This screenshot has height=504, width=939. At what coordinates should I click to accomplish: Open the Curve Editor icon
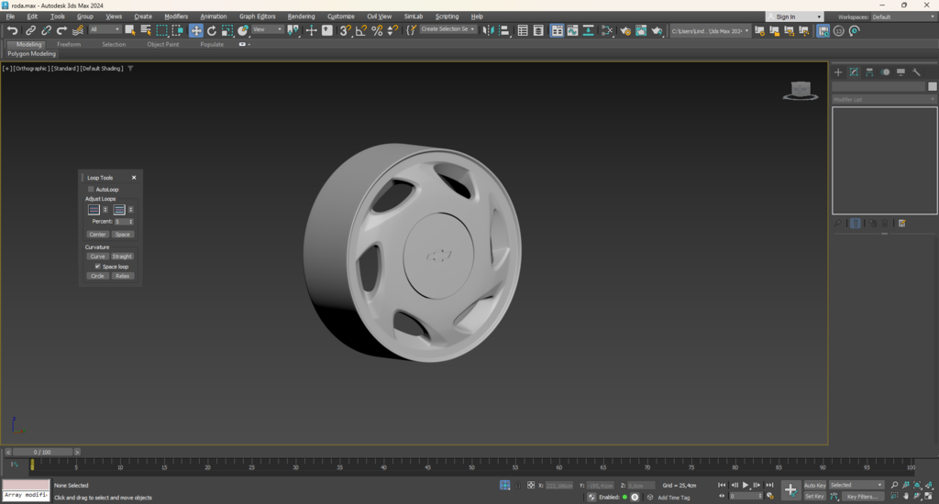click(x=572, y=30)
